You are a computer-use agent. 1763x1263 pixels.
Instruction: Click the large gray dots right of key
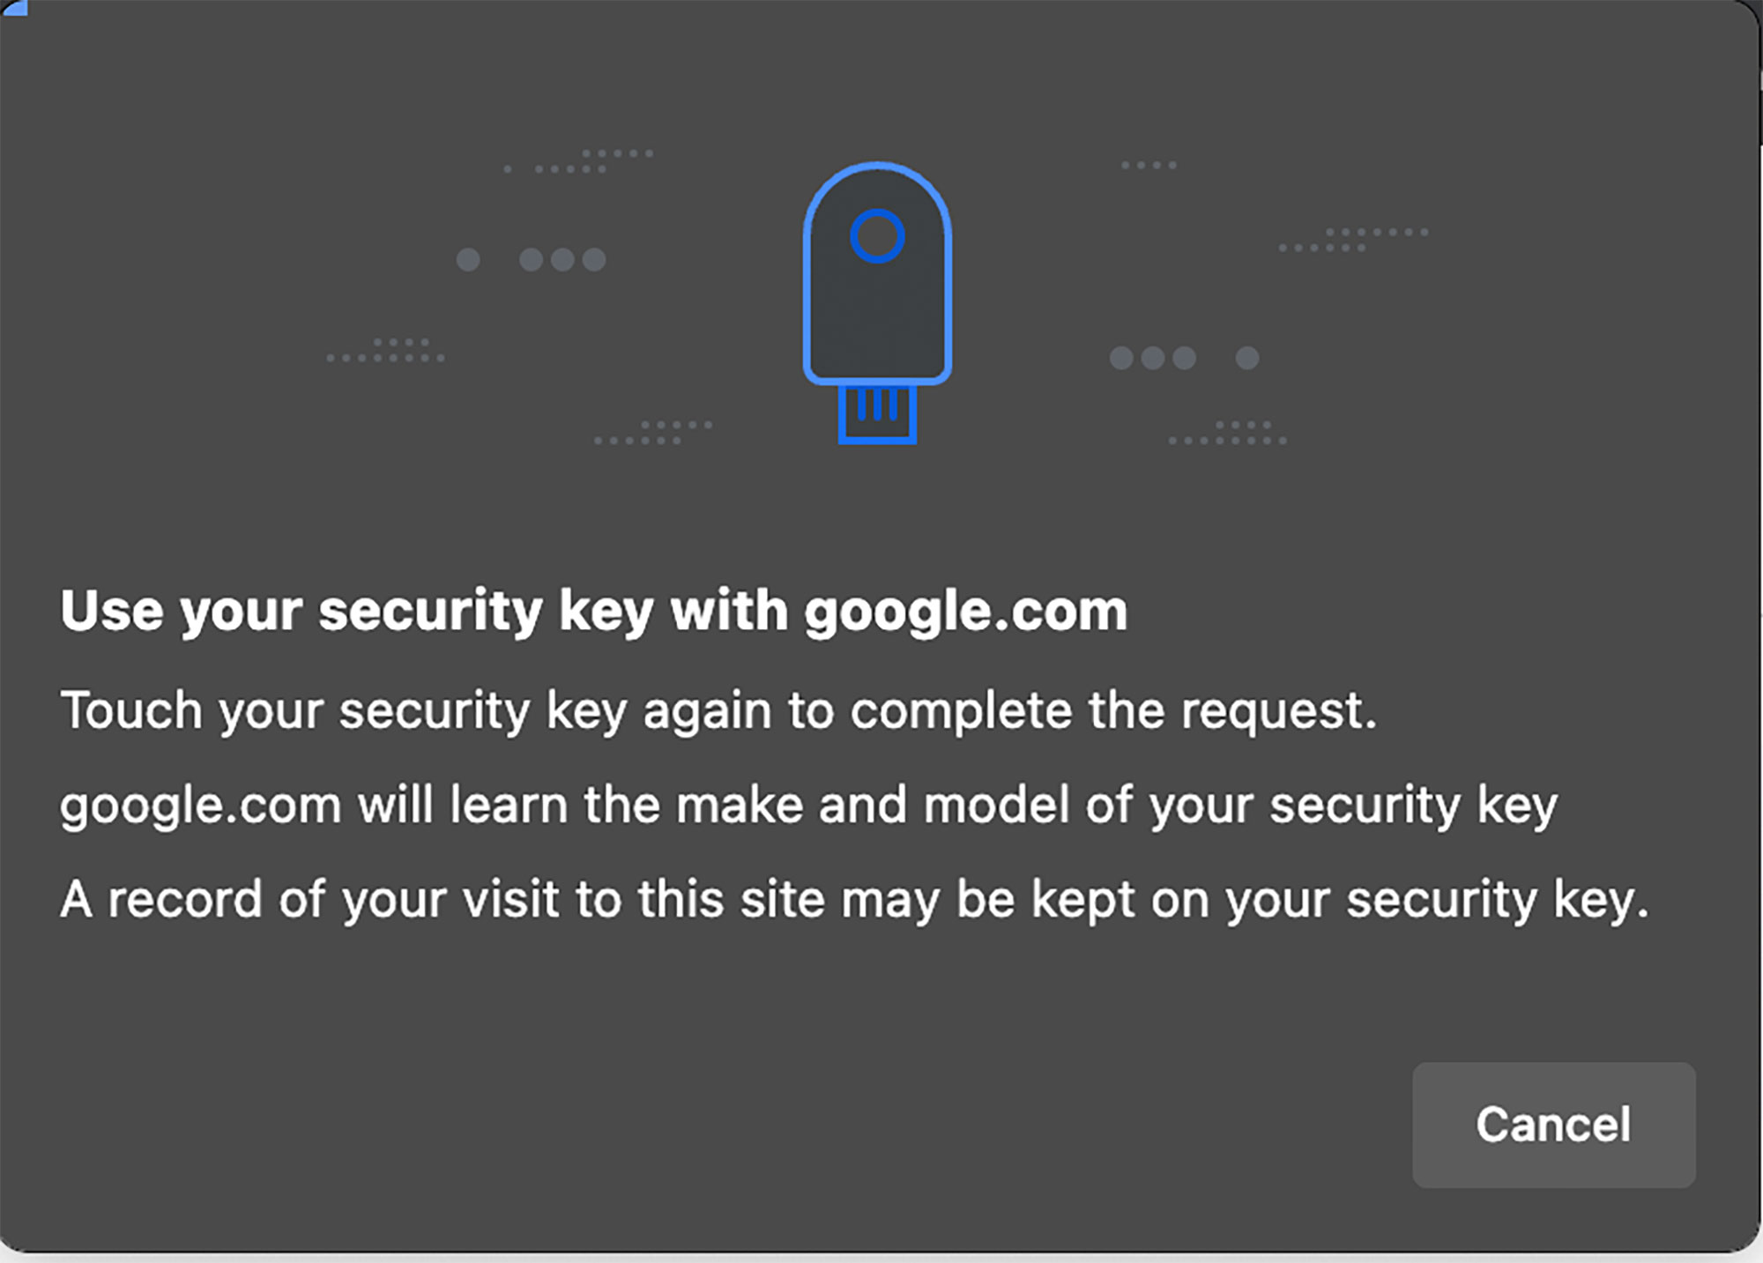1153,358
